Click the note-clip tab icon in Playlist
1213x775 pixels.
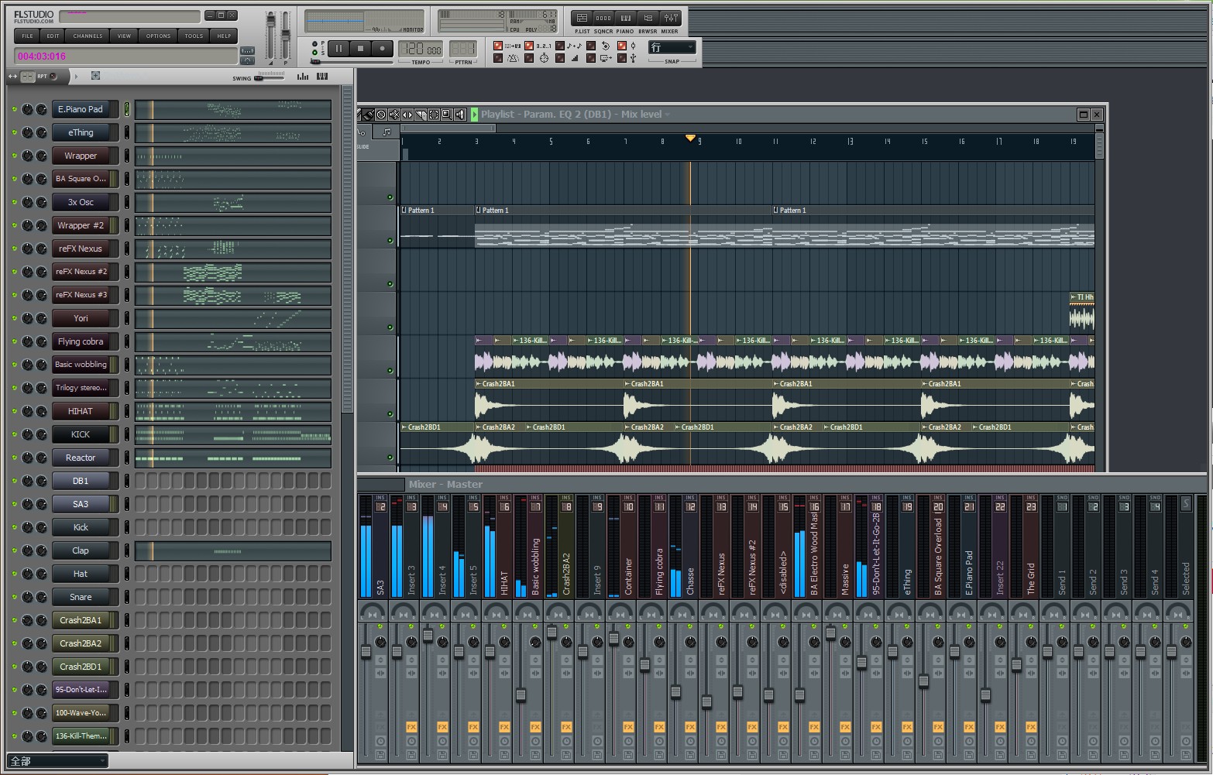tap(387, 132)
